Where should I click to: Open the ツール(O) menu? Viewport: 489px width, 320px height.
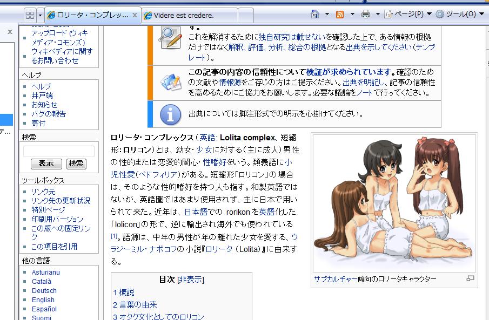pyautogui.click(x=460, y=14)
